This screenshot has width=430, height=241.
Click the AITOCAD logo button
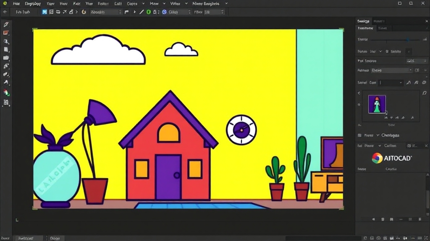[x=391, y=158]
